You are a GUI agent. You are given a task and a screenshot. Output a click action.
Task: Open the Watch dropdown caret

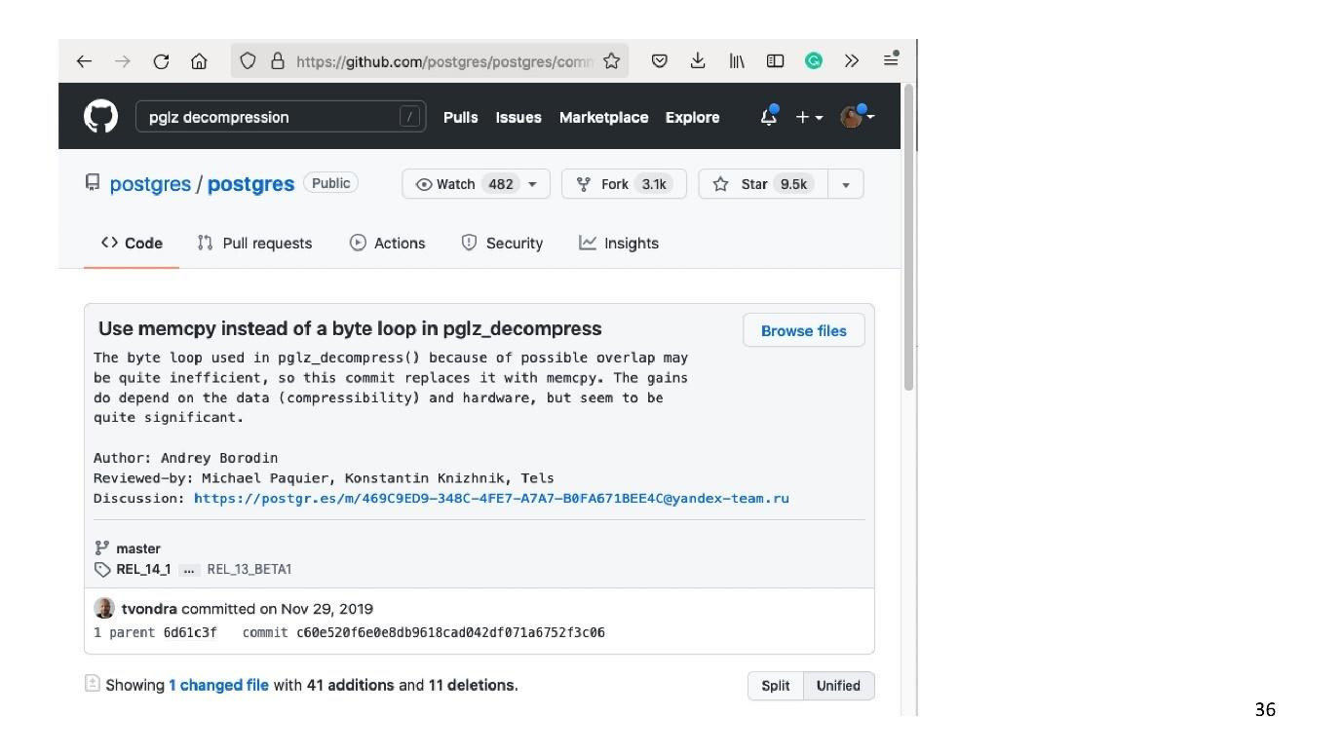532,183
